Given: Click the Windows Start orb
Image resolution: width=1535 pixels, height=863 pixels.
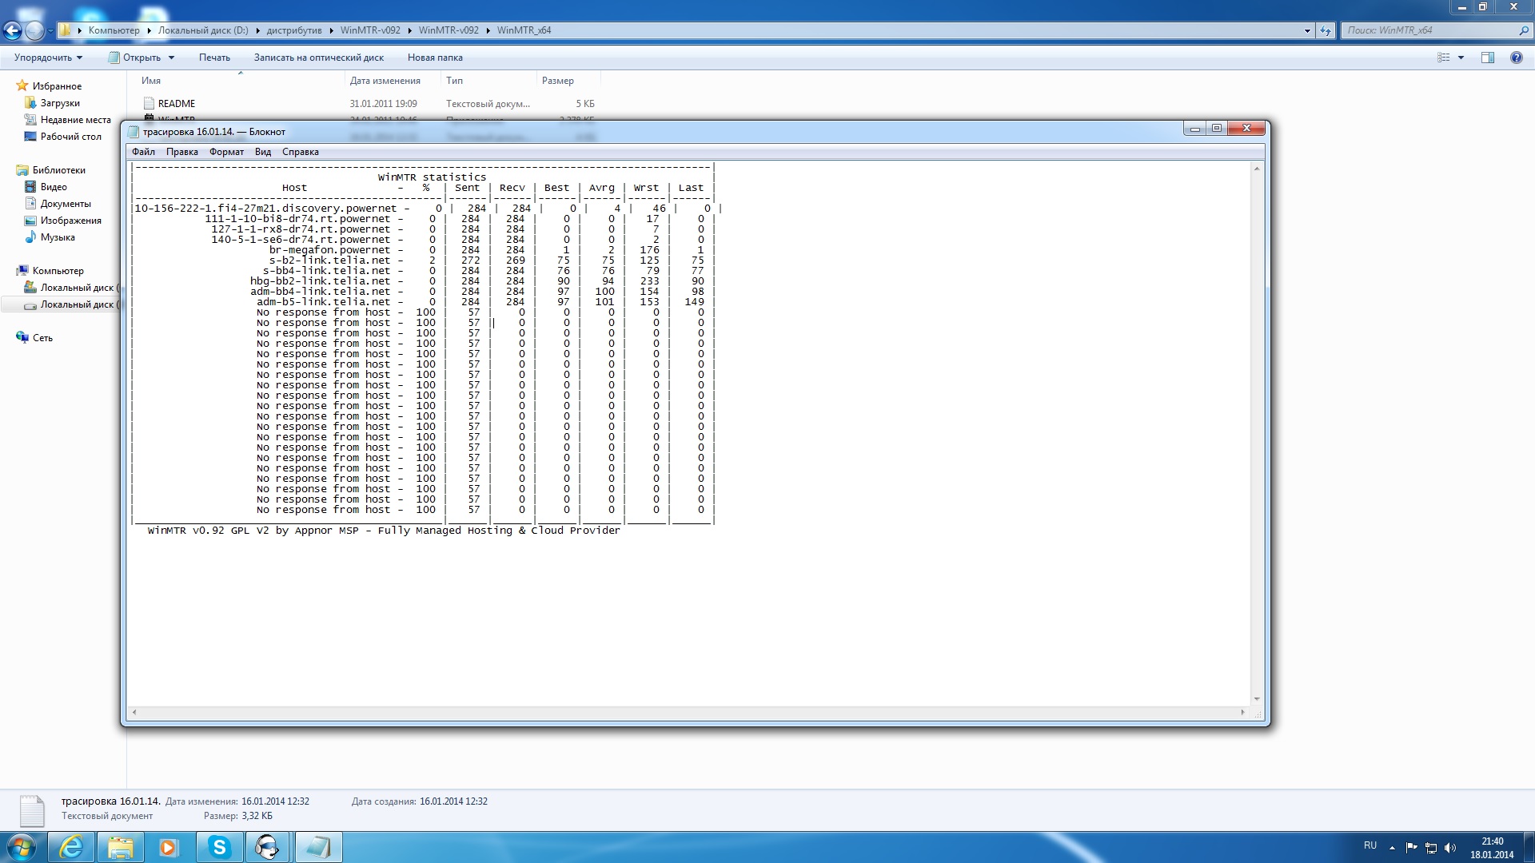Looking at the screenshot, I should (22, 847).
